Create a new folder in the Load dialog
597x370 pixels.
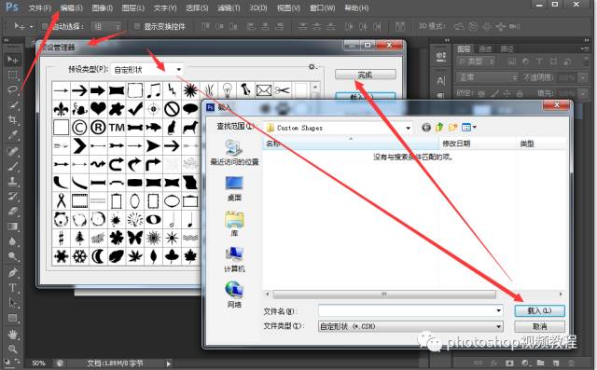[x=452, y=128]
